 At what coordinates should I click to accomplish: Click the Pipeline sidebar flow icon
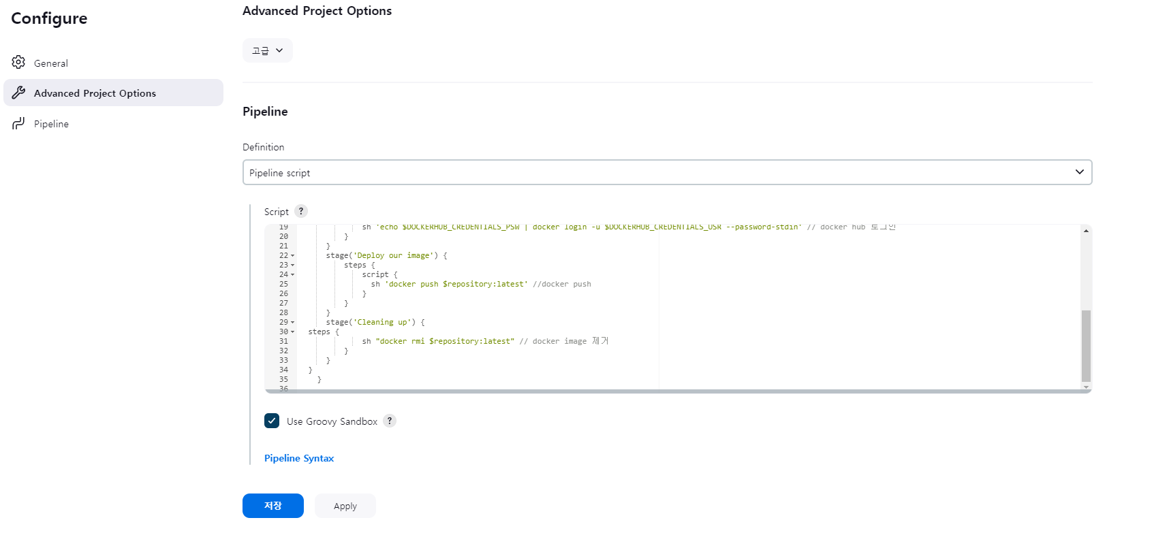pos(18,123)
